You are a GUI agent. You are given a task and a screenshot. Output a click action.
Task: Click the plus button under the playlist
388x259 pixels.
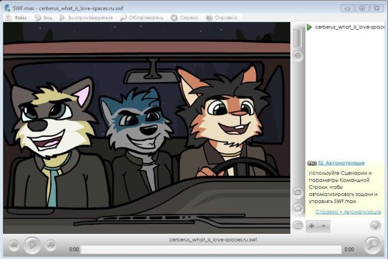pyautogui.click(x=312, y=225)
